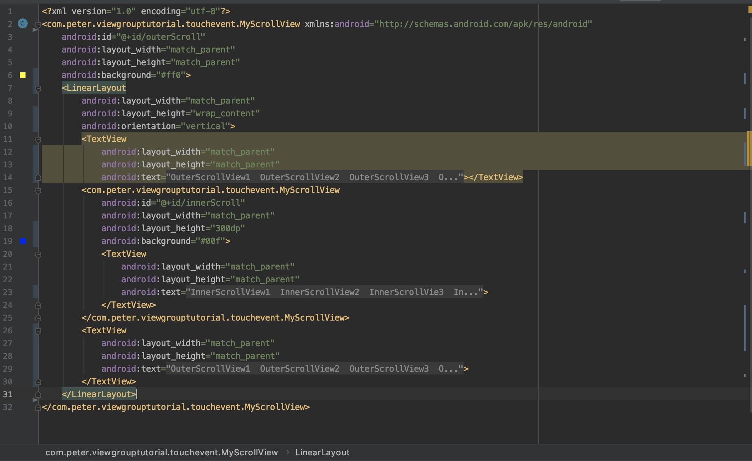This screenshot has height=461, width=752.
Task: Click the class gutter icon on line 2
Action: click(x=23, y=24)
